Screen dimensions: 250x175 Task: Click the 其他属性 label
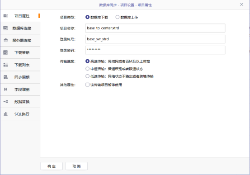click(68, 85)
